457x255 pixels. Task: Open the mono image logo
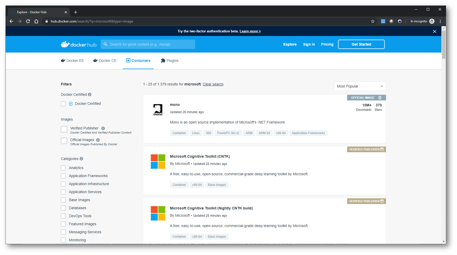158,110
